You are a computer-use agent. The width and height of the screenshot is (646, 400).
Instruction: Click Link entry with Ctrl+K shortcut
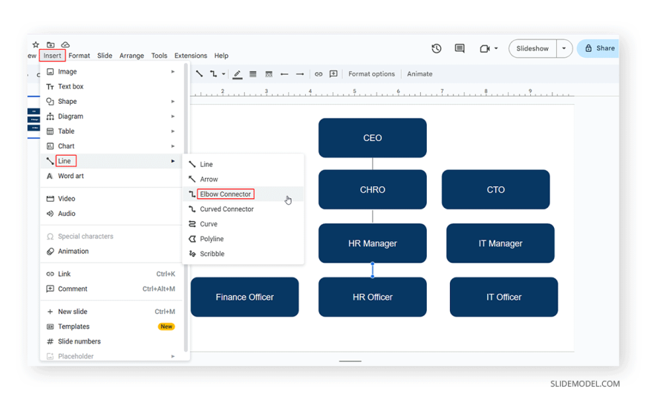pyautogui.click(x=111, y=274)
